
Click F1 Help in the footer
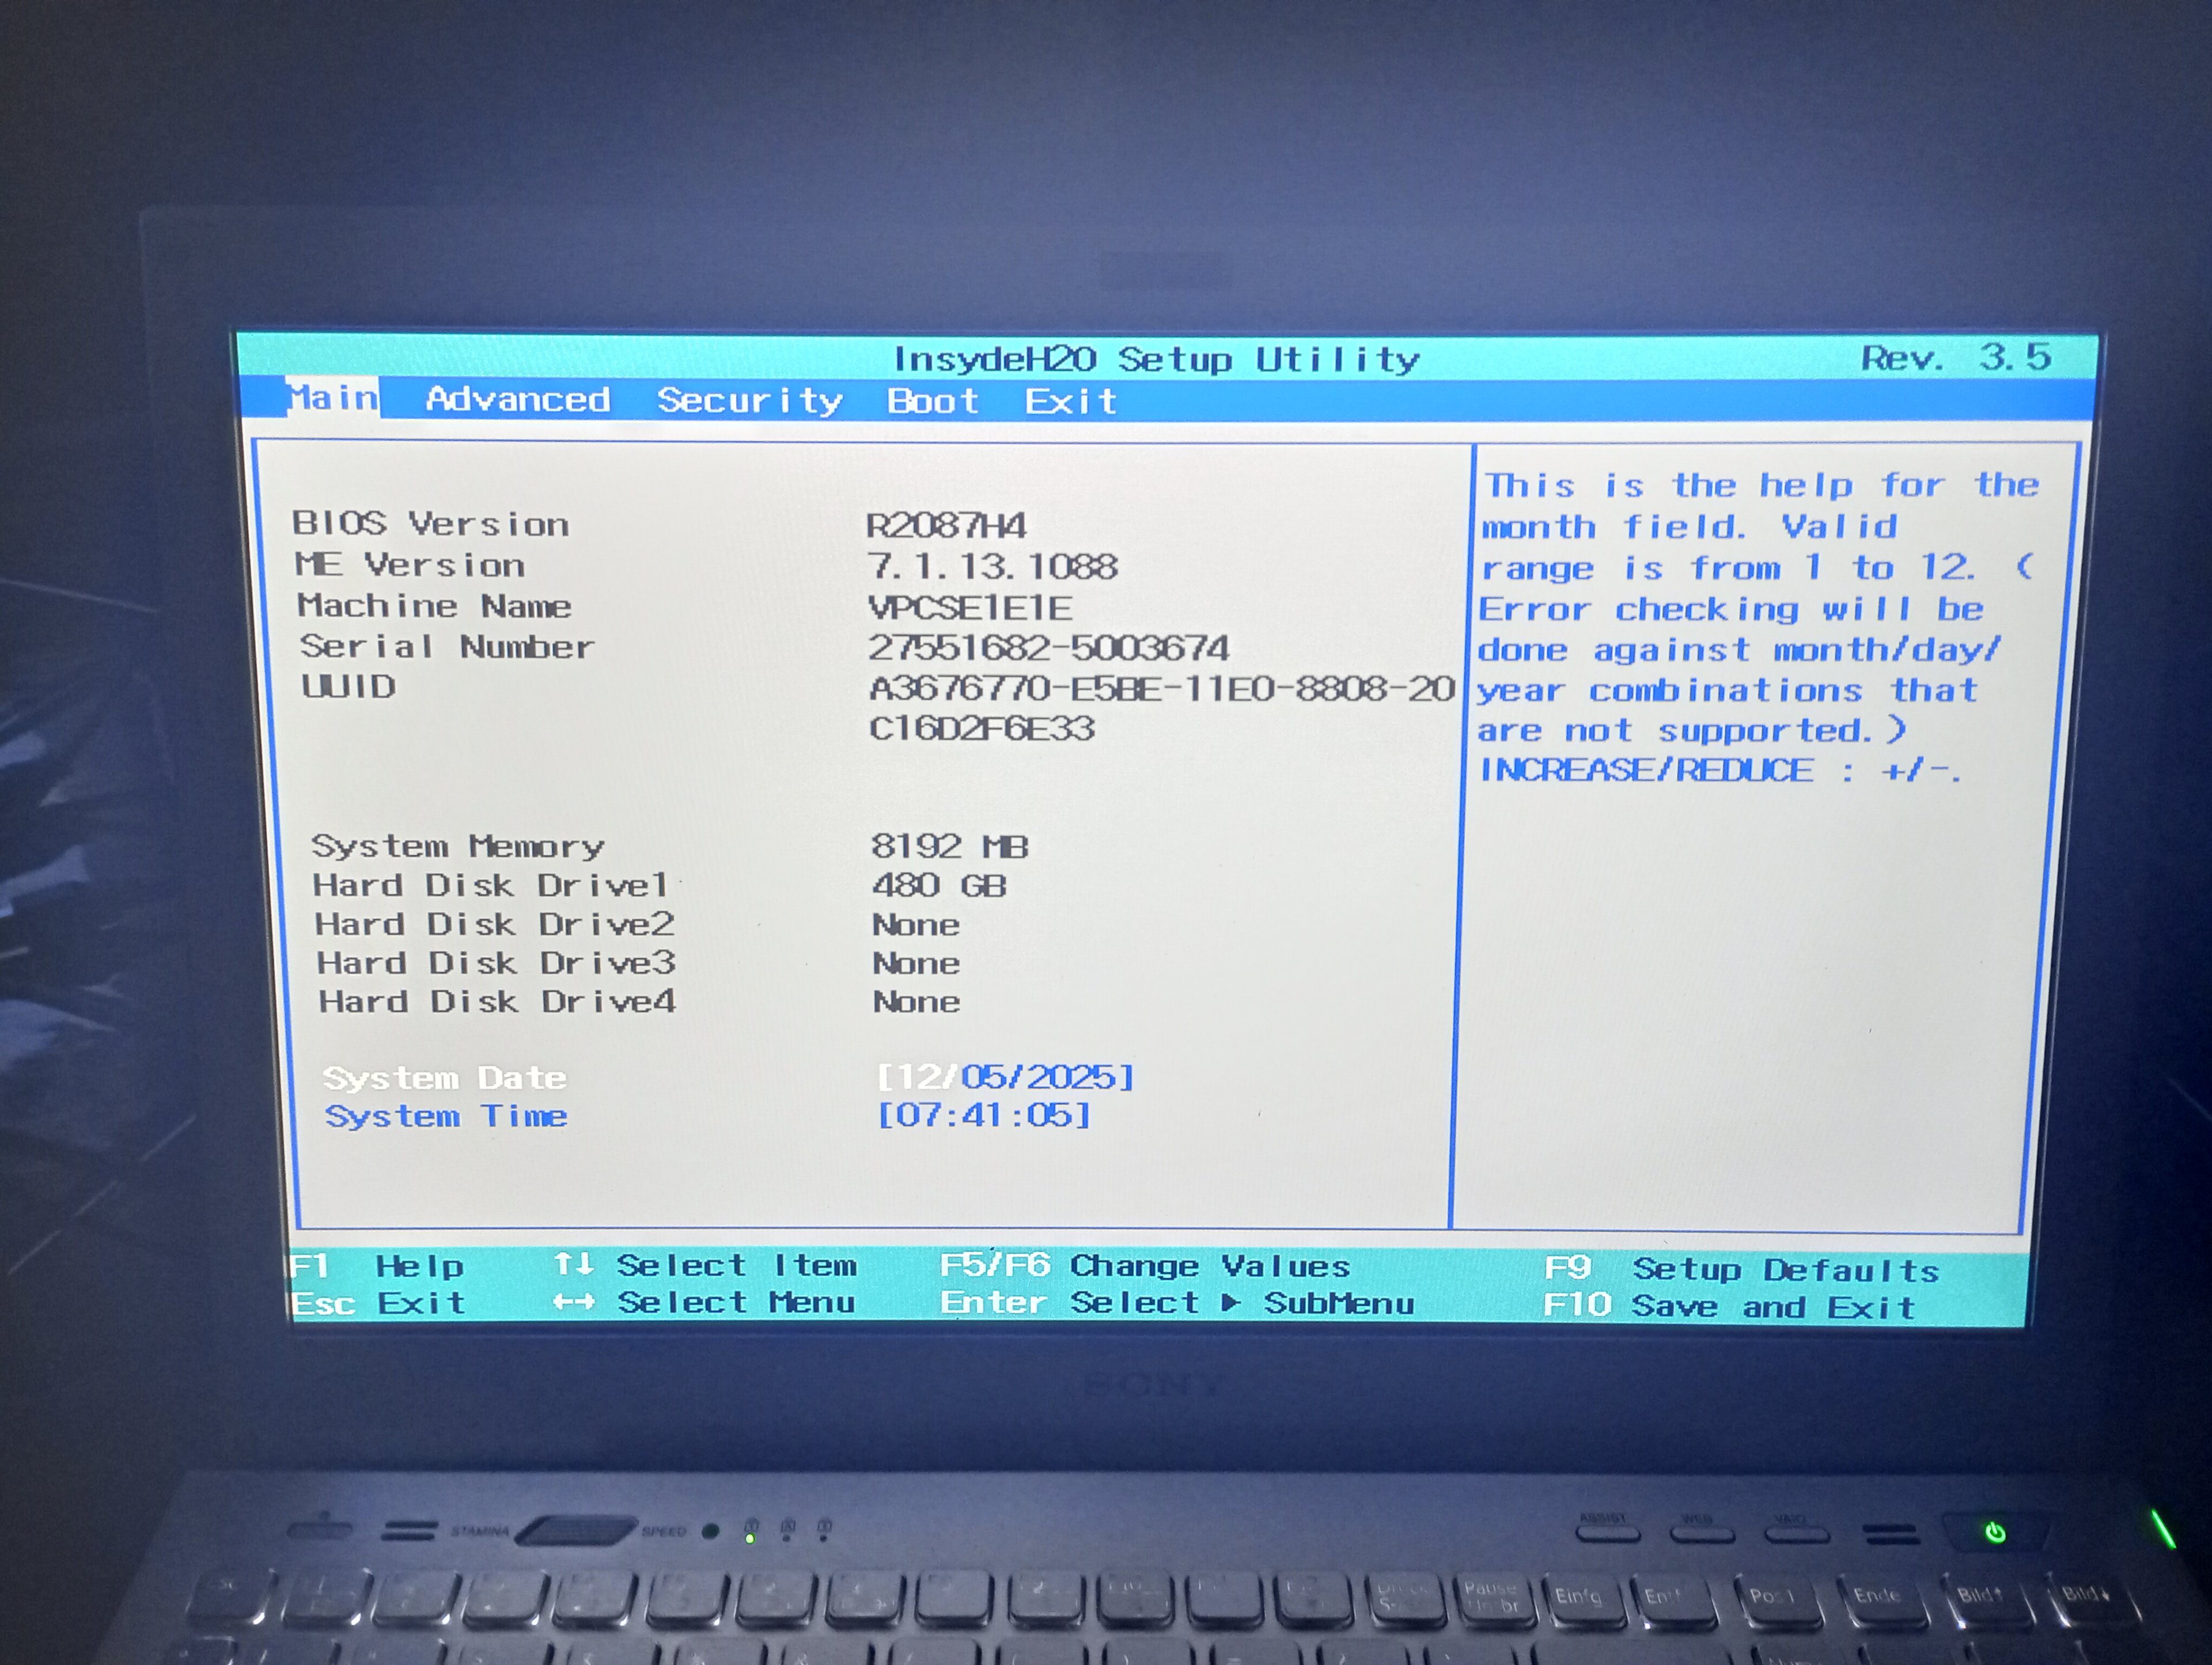click(376, 1266)
